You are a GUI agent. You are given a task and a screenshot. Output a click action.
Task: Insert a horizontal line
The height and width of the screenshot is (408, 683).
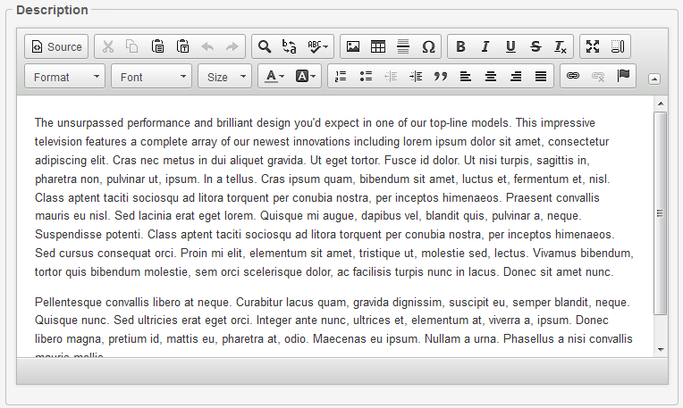403,46
